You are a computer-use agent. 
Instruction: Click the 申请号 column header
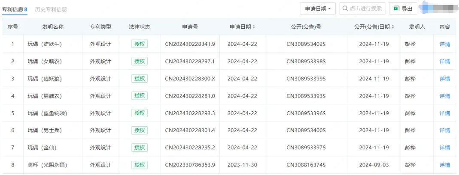click(x=190, y=27)
